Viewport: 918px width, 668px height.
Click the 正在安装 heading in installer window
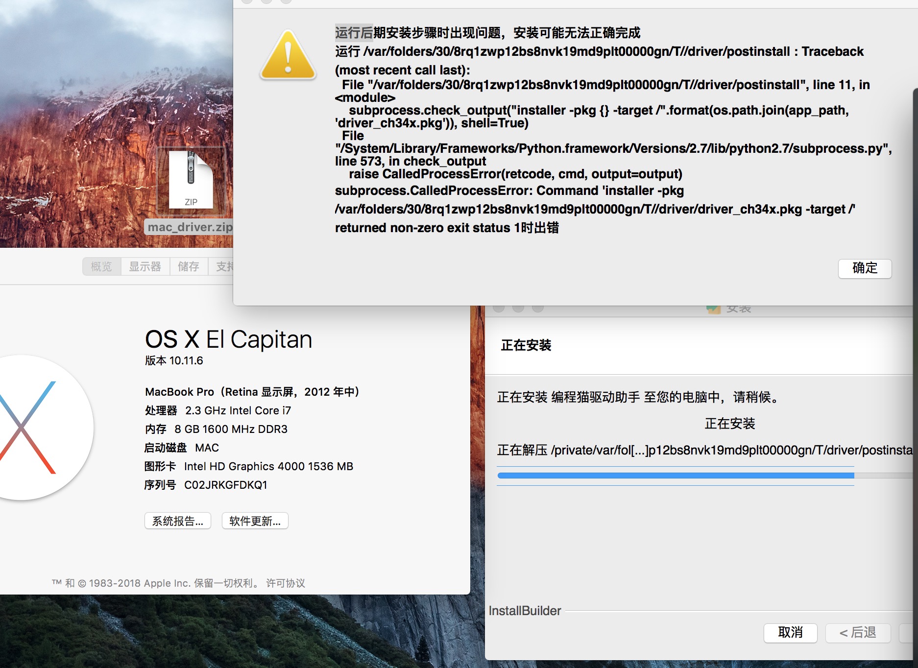click(x=526, y=345)
